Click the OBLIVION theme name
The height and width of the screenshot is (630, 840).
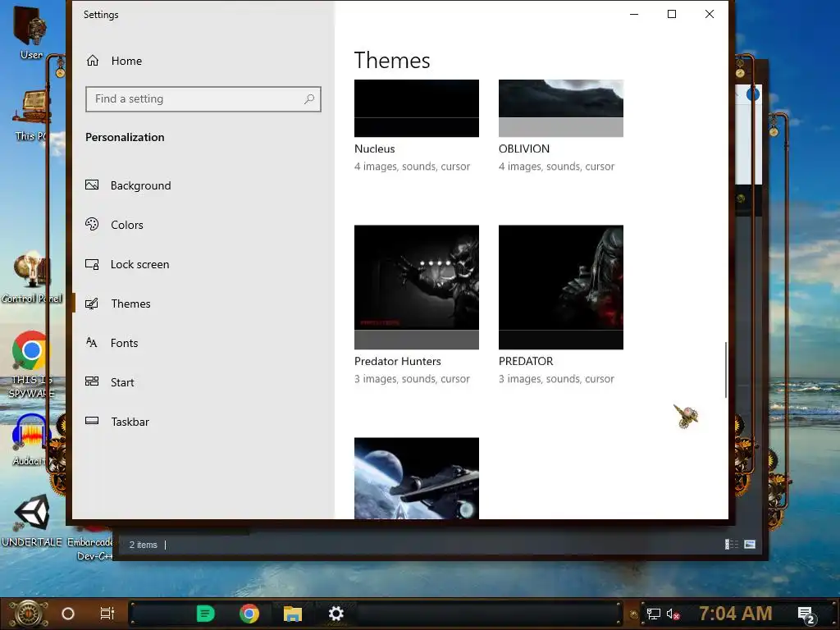(524, 149)
